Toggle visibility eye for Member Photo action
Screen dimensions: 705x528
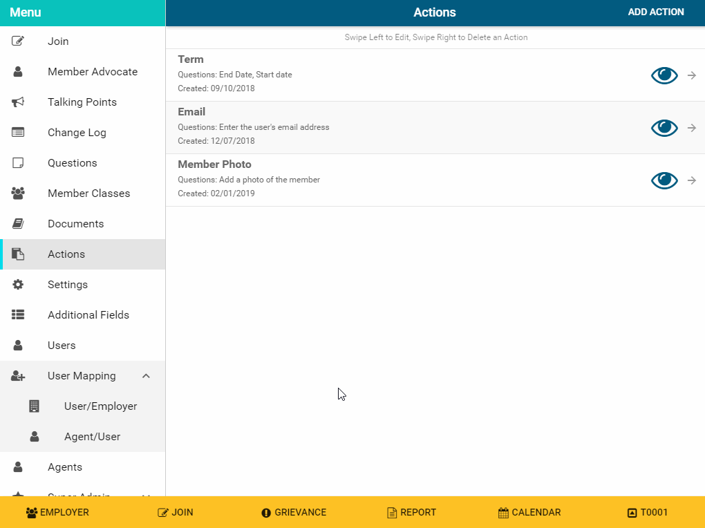664,180
